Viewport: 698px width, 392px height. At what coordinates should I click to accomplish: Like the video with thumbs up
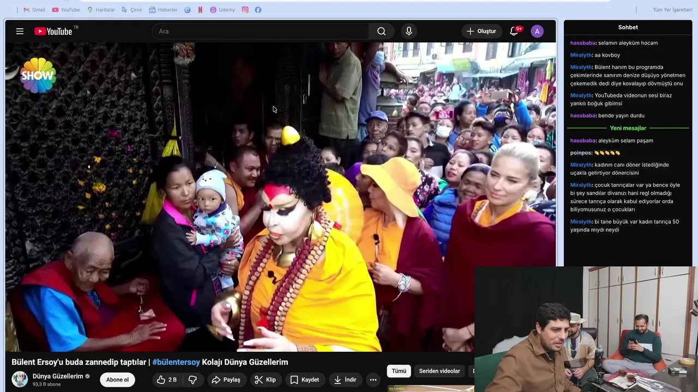[167, 380]
